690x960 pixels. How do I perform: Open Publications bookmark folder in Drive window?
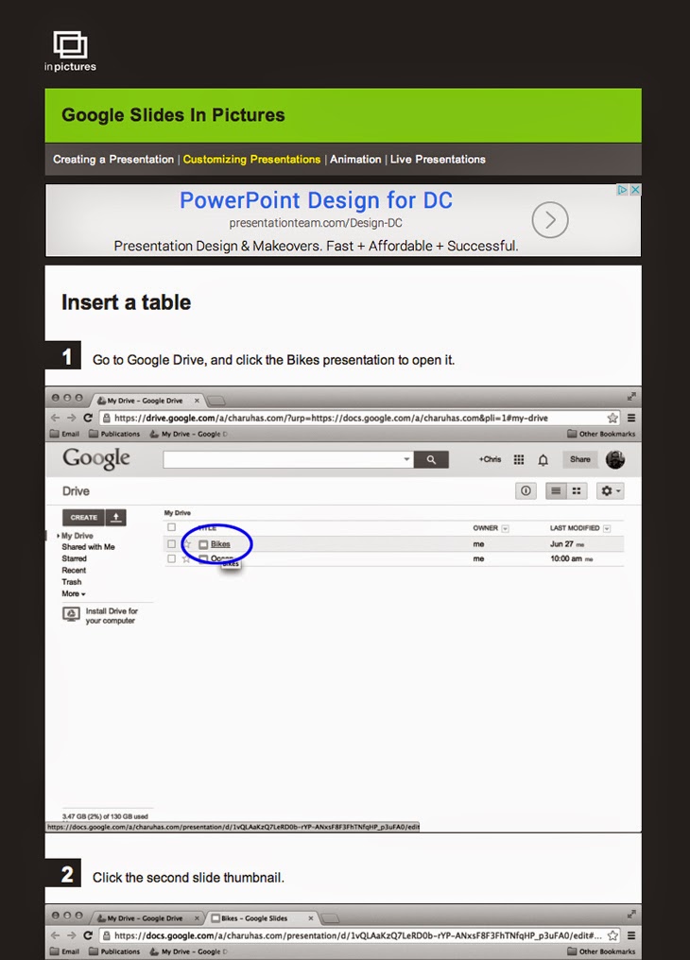(x=114, y=434)
